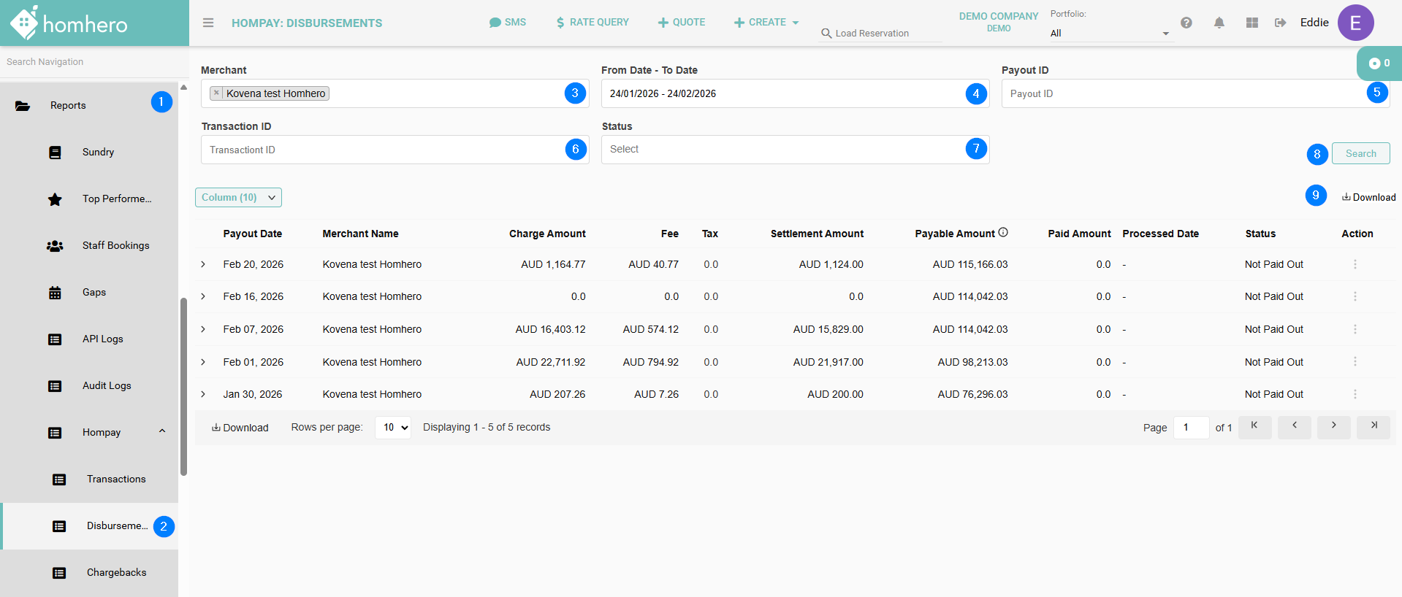Open action menu for Feb 20 row

coord(1355,264)
